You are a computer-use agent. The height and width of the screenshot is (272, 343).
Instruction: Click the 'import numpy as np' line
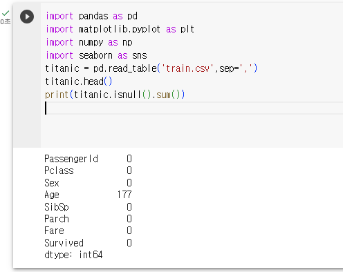pos(89,43)
